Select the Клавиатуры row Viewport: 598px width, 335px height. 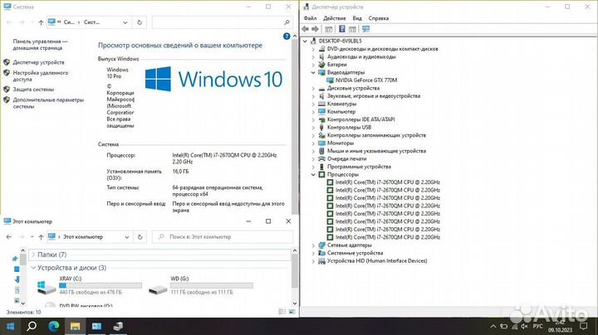[341, 104]
